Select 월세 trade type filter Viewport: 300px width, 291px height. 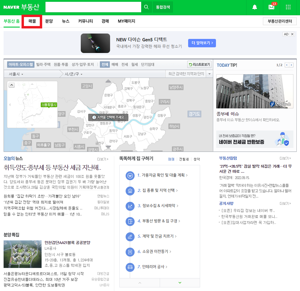tap(135, 65)
